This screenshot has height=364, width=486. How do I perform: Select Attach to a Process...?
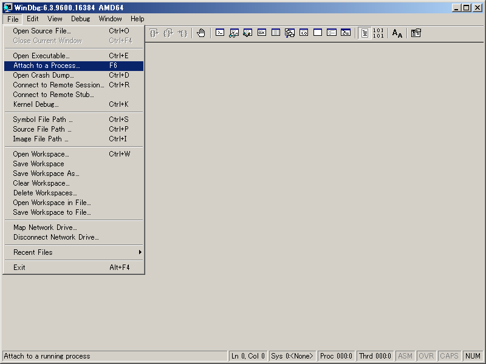[74, 66]
